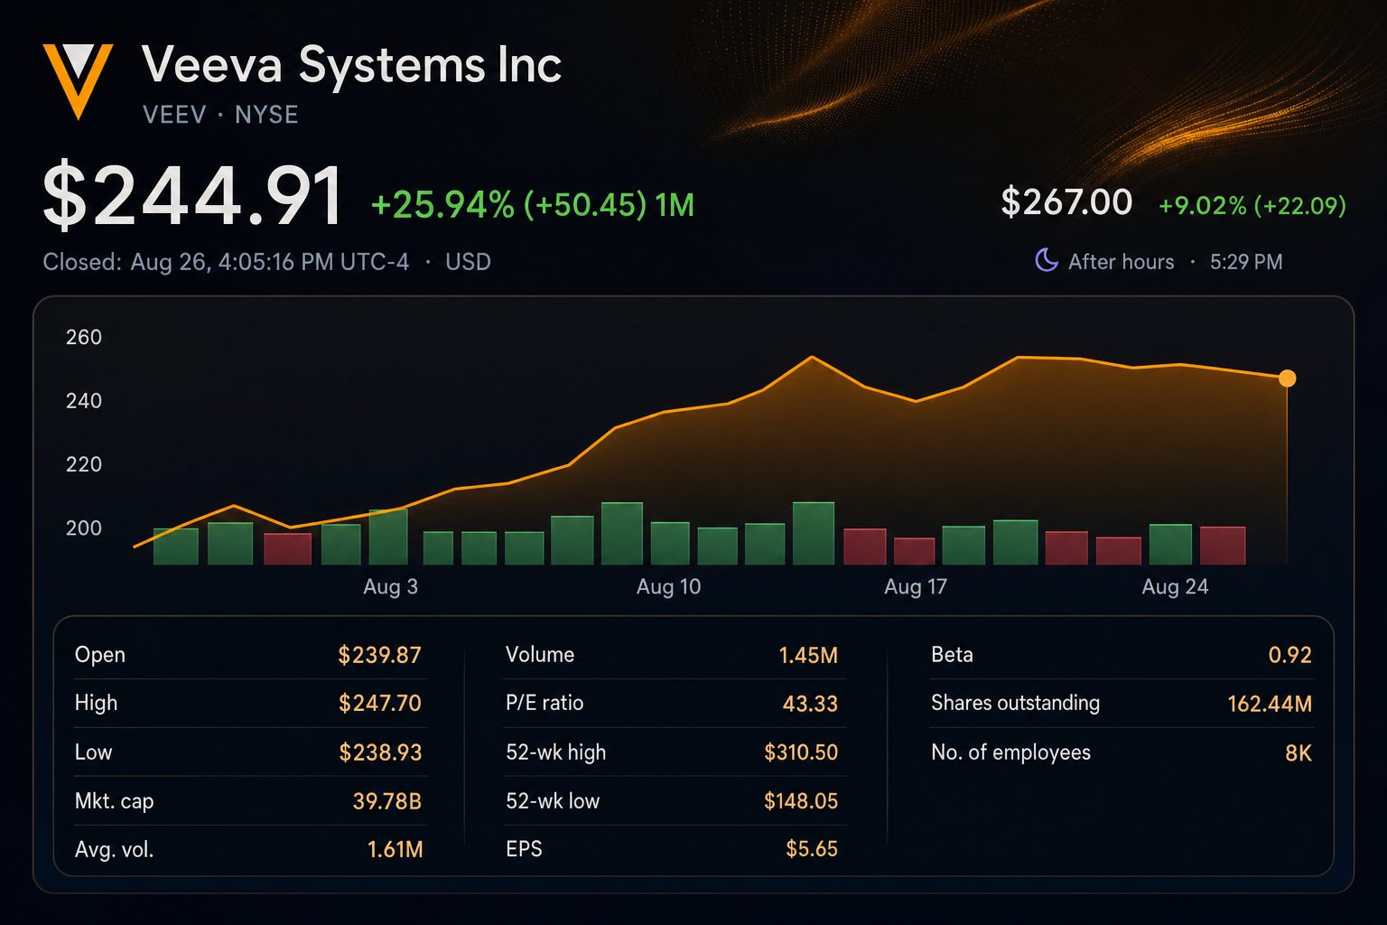This screenshot has width=1387, height=925.
Task: Click the VEEV · NYSE ticker label
Action: pyautogui.click(x=220, y=115)
